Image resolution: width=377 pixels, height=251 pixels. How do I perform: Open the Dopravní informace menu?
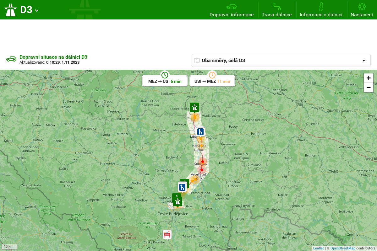[x=232, y=10]
